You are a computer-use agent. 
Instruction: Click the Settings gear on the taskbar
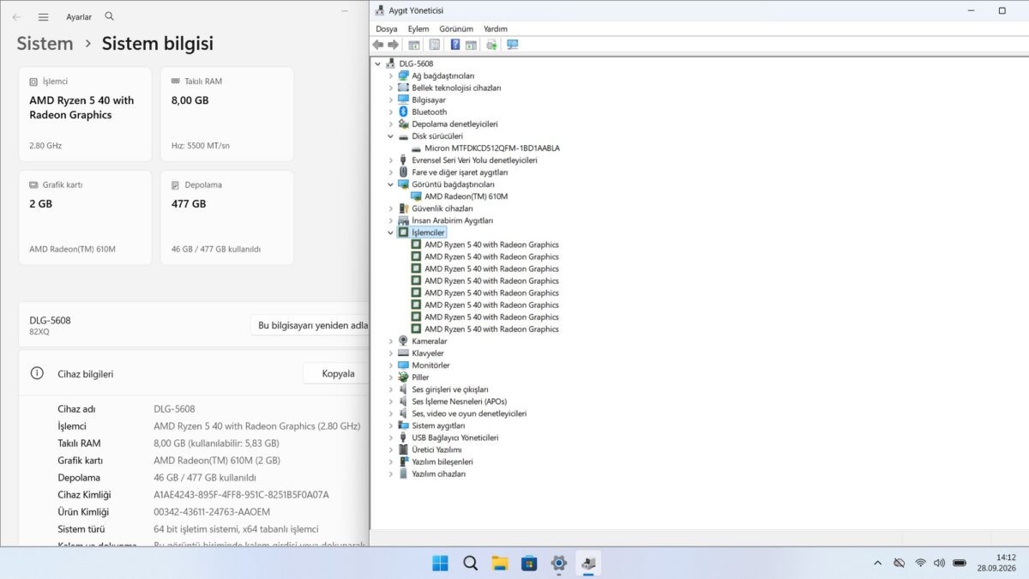559,563
